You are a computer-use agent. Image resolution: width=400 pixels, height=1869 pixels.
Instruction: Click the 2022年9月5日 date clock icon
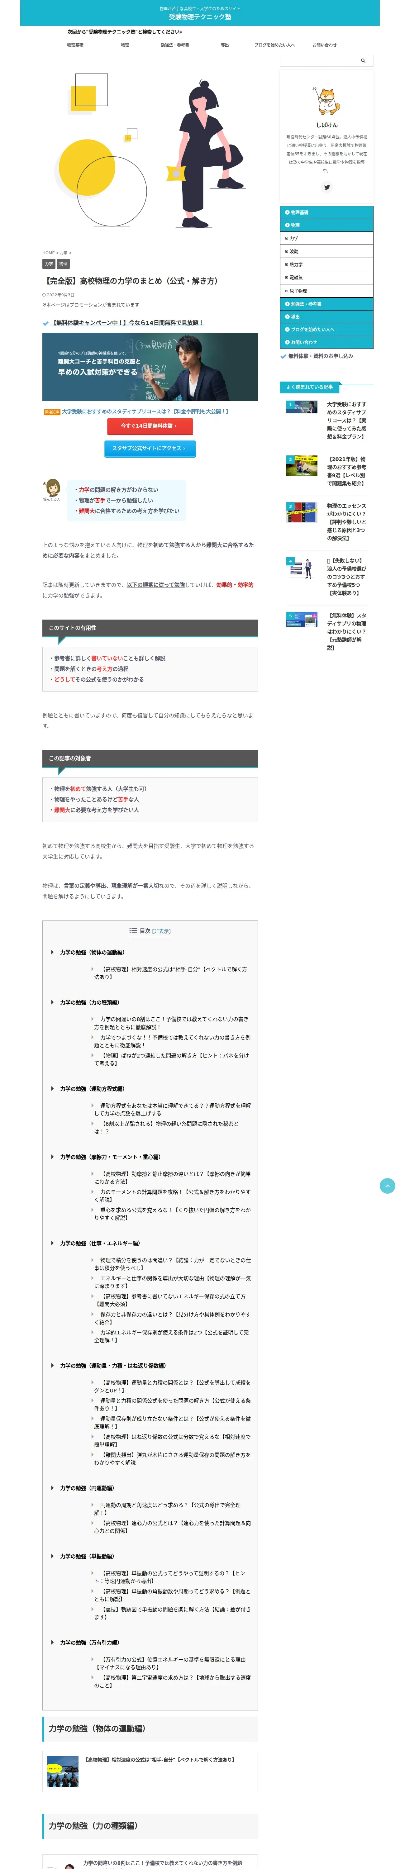[x=44, y=295]
